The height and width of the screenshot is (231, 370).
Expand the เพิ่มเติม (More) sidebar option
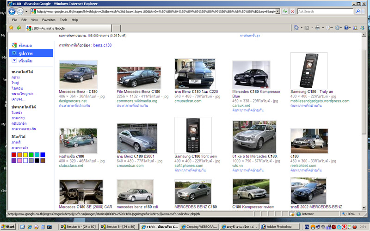[x=25, y=61]
